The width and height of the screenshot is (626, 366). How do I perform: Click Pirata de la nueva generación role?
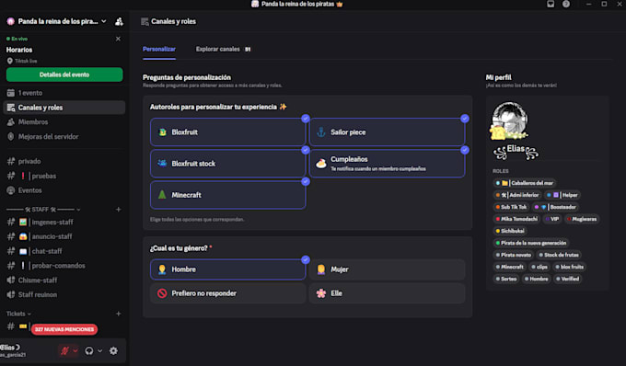tap(531, 243)
